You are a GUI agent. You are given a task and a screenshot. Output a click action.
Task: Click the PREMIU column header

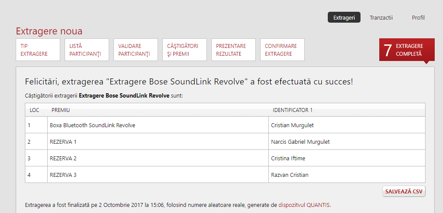(61, 110)
